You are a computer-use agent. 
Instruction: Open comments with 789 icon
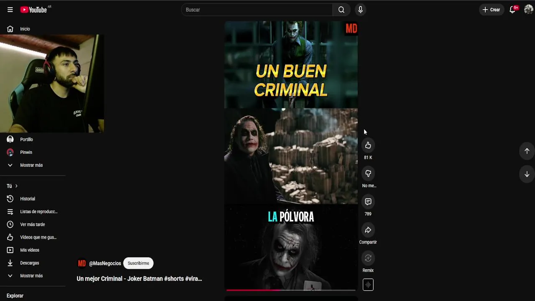point(368,202)
